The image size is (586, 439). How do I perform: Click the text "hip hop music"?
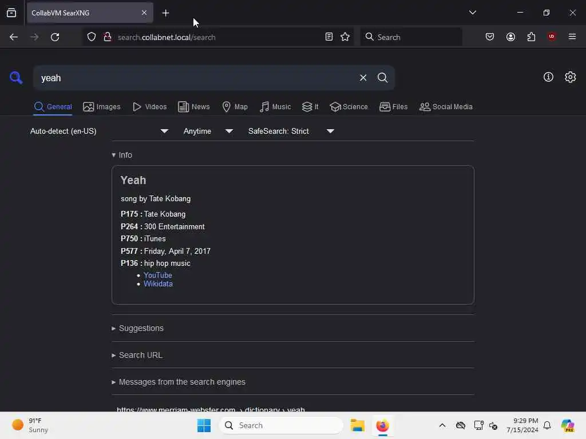[167, 263]
